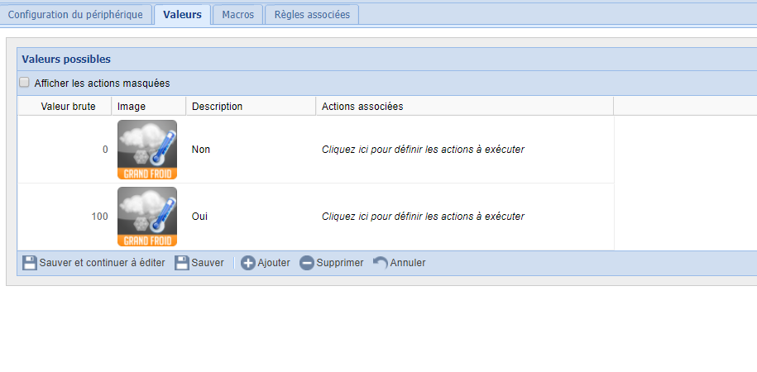Screen dimensions: 757x372
Task: Sort by the Valeur brute column header
Action: pos(68,107)
